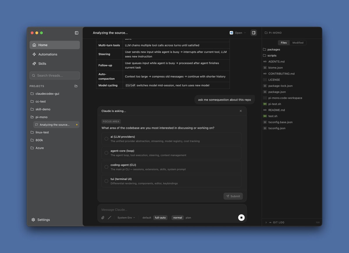Screen dimensions: 349x253
Task: Click the Search threads field
Action: coord(55,75)
